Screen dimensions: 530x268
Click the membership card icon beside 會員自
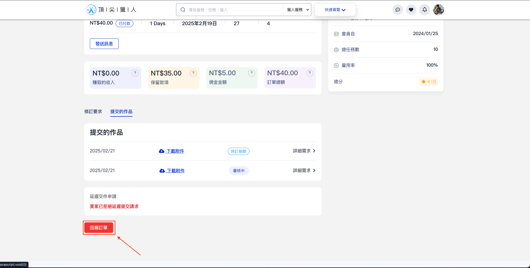pyautogui.click(x=336, y=33)
